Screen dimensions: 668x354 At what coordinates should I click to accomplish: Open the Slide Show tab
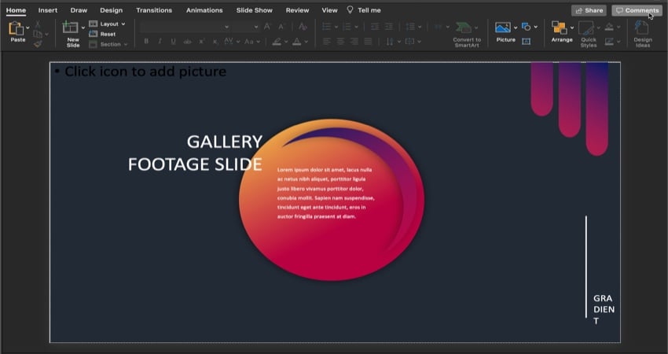[254, 10]
